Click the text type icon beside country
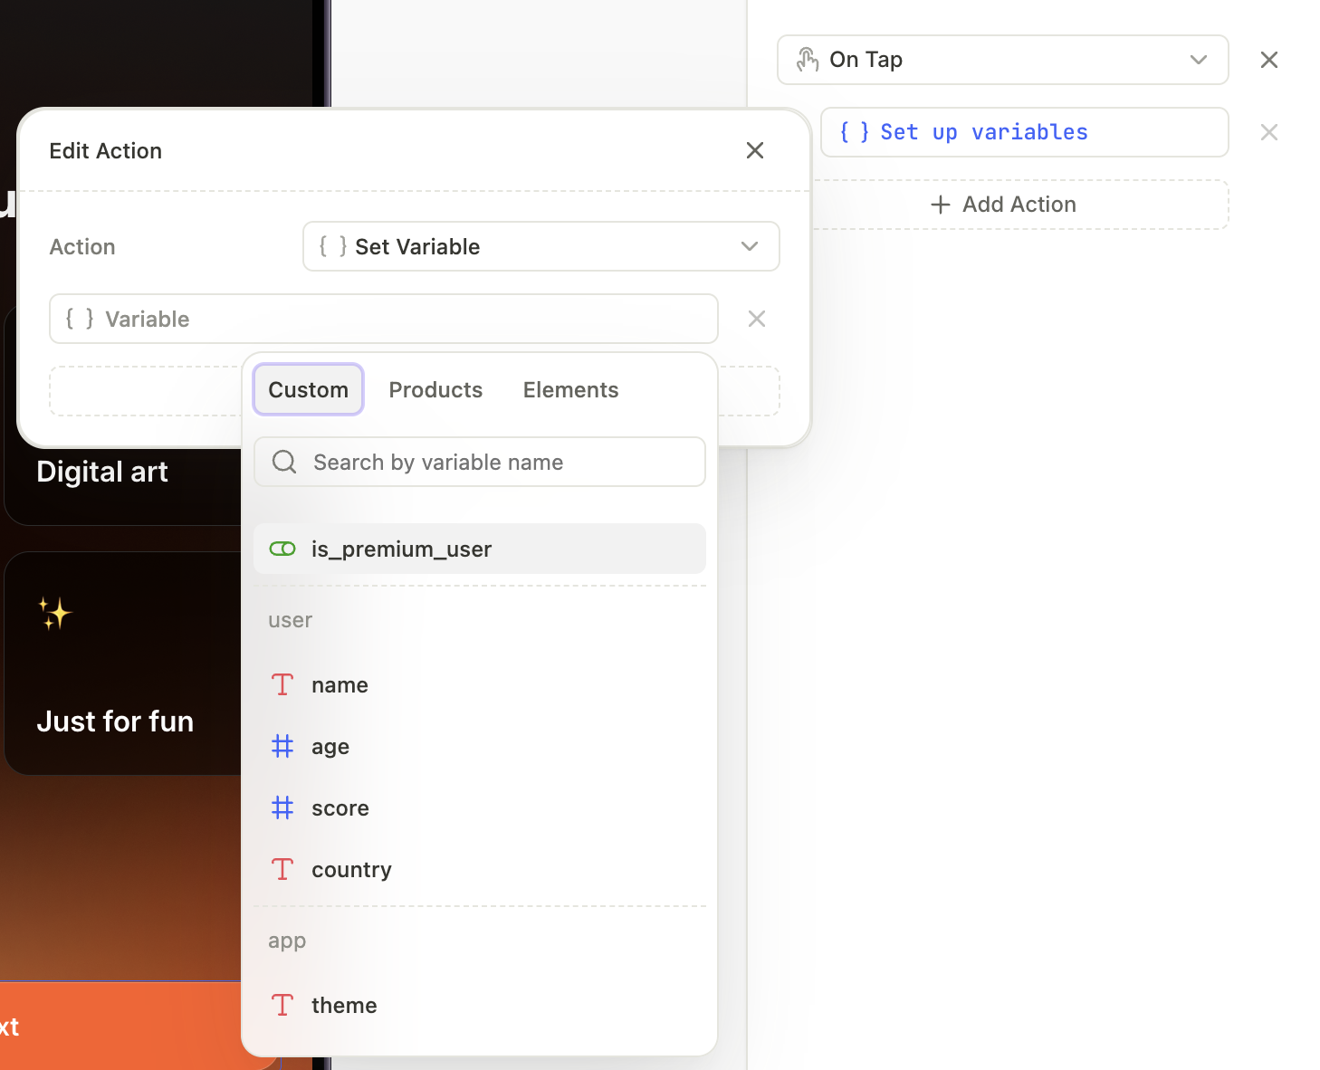Image resolution: width=1320 pixels, height=1070 pixels. 282,869
